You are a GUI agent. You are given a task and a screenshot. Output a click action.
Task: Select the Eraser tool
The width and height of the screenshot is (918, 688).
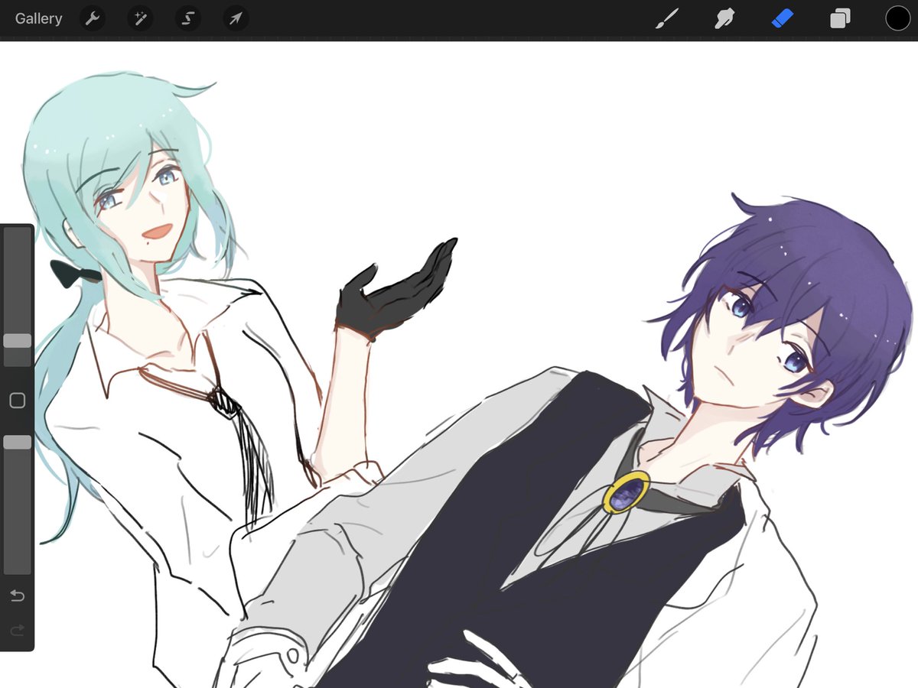coord(783,18)
